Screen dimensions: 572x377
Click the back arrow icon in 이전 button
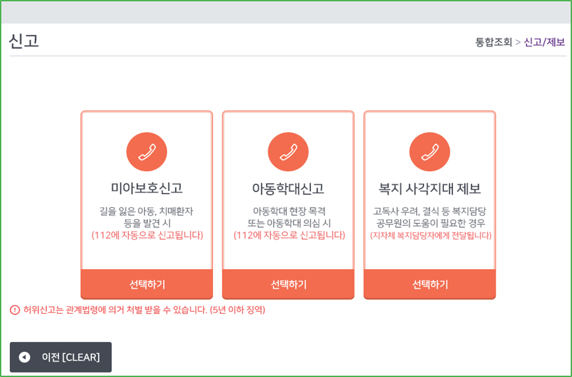(24, 357)
